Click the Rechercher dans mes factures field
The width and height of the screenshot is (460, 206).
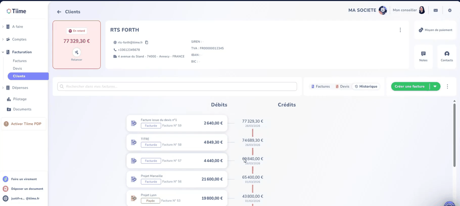coord(177,87)
